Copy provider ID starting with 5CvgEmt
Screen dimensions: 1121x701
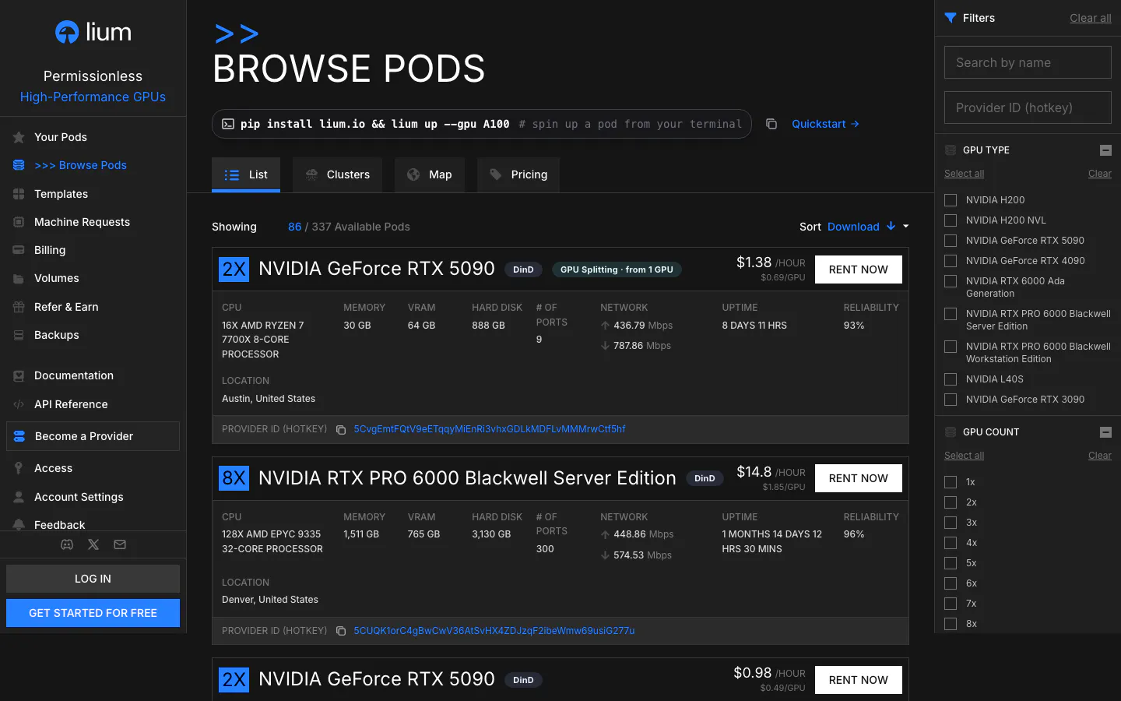[x=341, y=429]
